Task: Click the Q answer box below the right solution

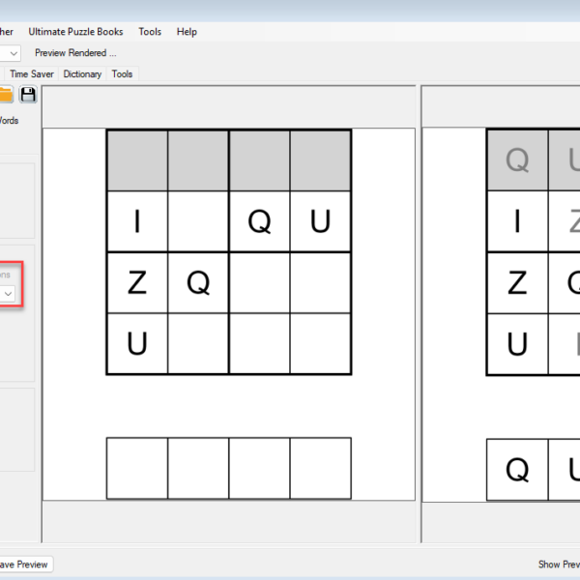Action: pos(517,470)
